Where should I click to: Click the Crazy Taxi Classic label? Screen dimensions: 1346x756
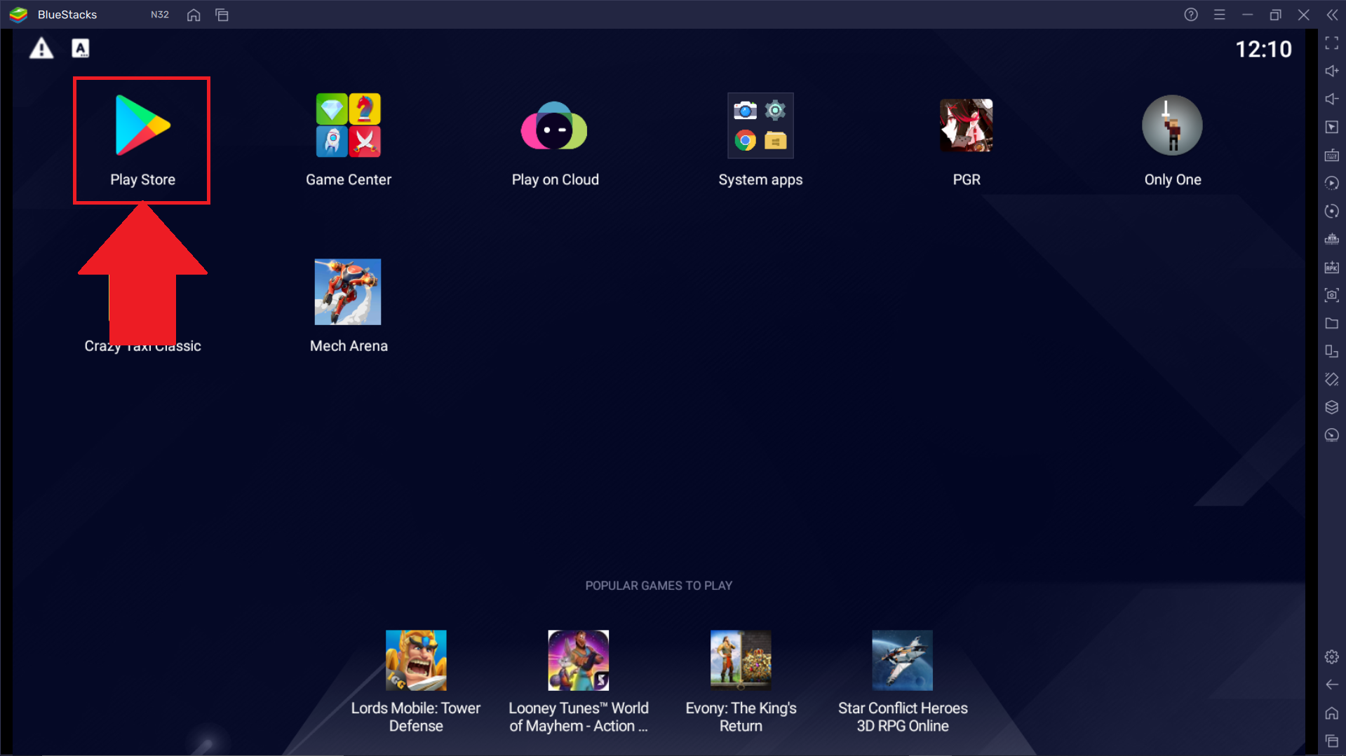click(x=142, y=346)
